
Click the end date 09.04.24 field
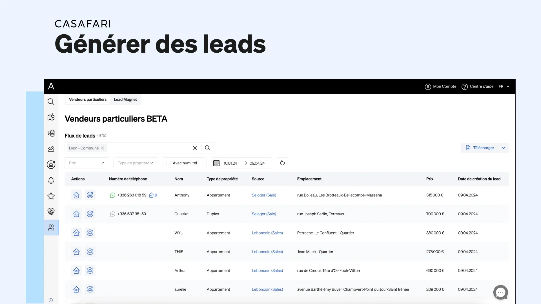pos(257,163)
